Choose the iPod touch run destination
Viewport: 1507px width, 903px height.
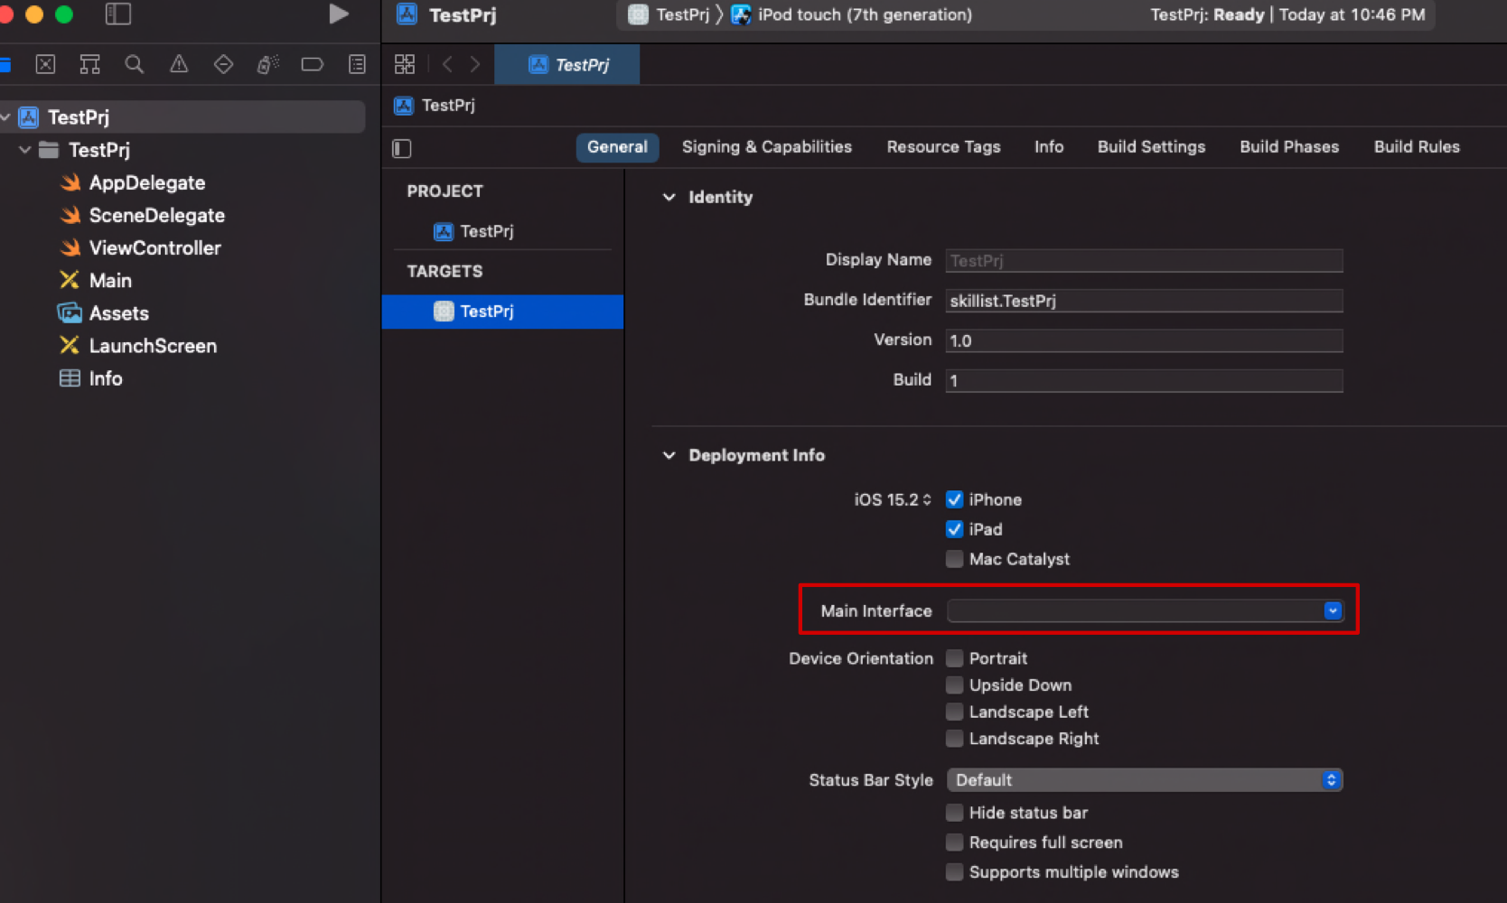tap(852, 14)
